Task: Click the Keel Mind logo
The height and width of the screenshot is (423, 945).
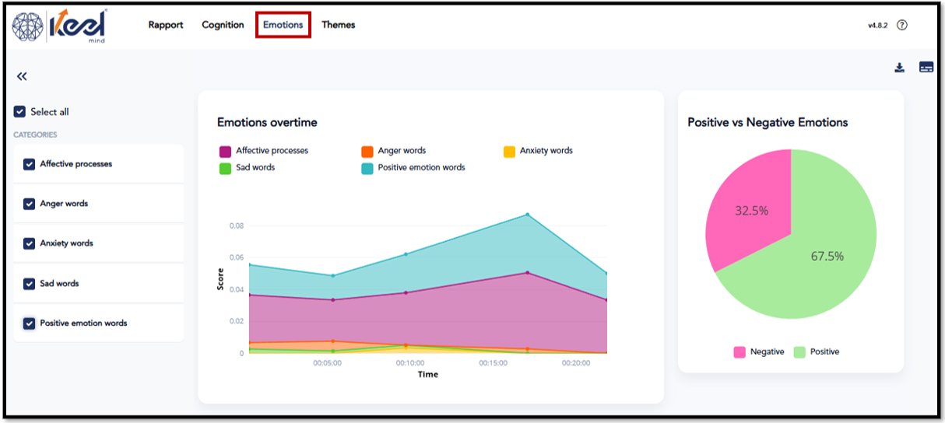Action: pos(59,26)
